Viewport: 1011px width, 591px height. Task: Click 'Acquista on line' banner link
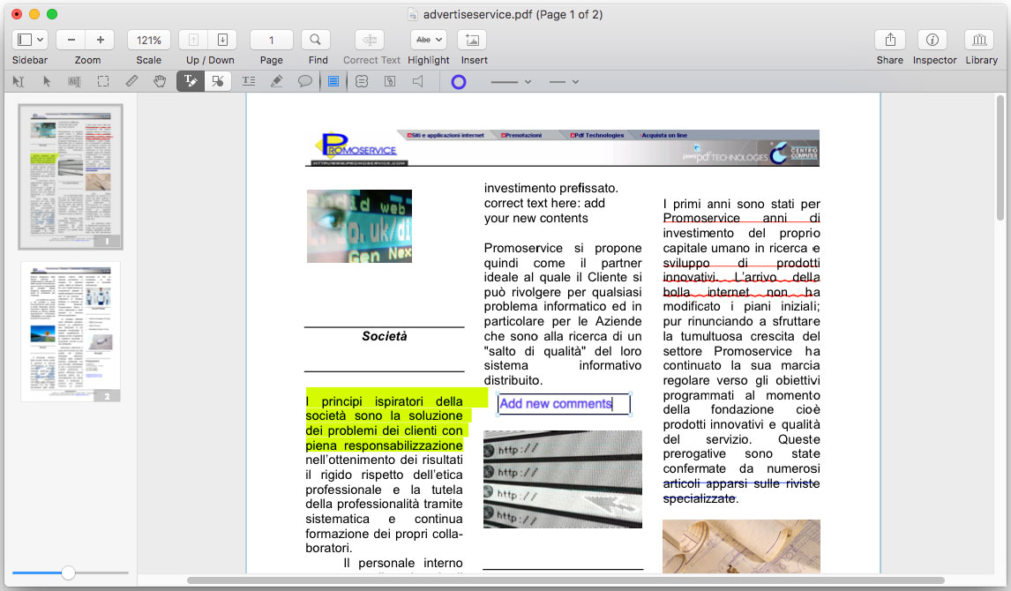[x=664, y=135]
